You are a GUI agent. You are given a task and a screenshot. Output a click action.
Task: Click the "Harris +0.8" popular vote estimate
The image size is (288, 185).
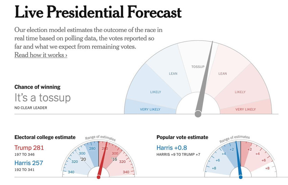(x=171, y=148)
